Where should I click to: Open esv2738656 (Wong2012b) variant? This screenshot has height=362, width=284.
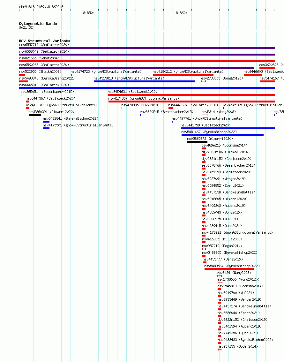[238, 279]
